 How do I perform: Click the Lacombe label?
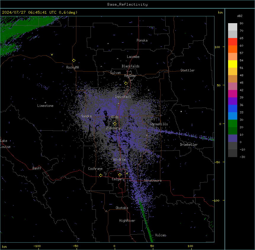pyautogui.click(x=133, y=57)
